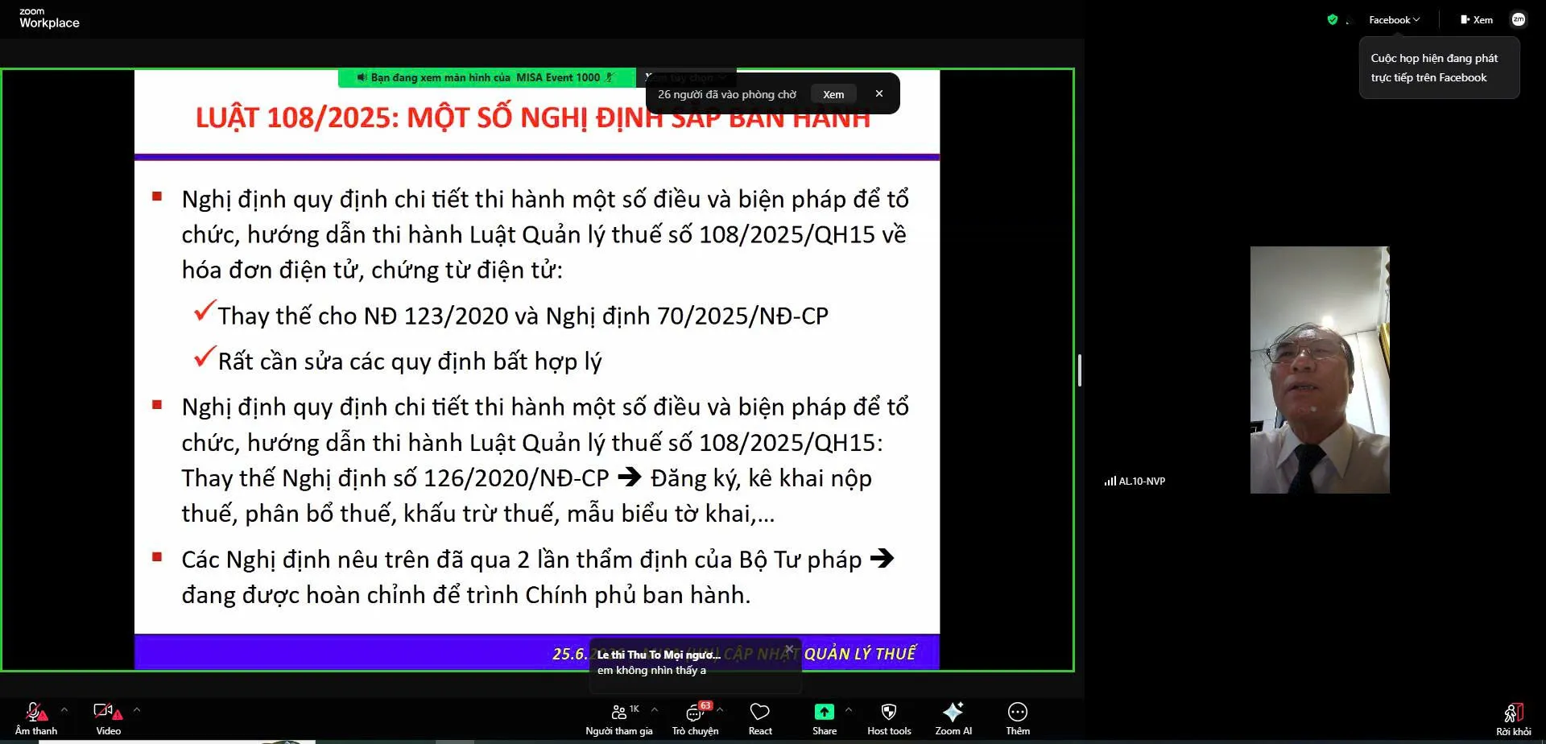1546x744 pixels.
Task: Launch Zoom AI companion
Action: tap(953, 712)
